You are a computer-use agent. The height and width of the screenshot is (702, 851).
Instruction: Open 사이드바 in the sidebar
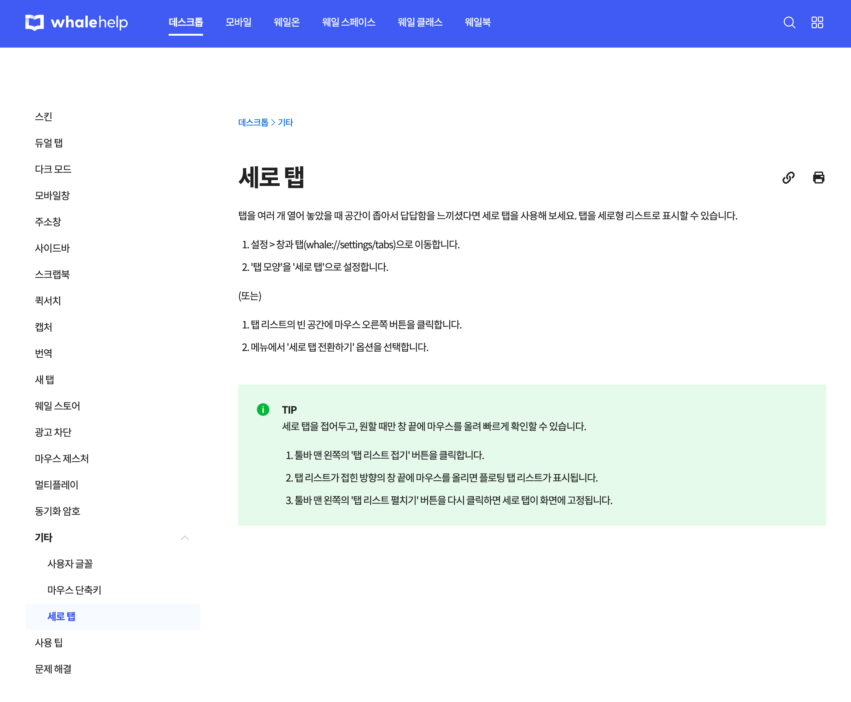coord(53,248)
